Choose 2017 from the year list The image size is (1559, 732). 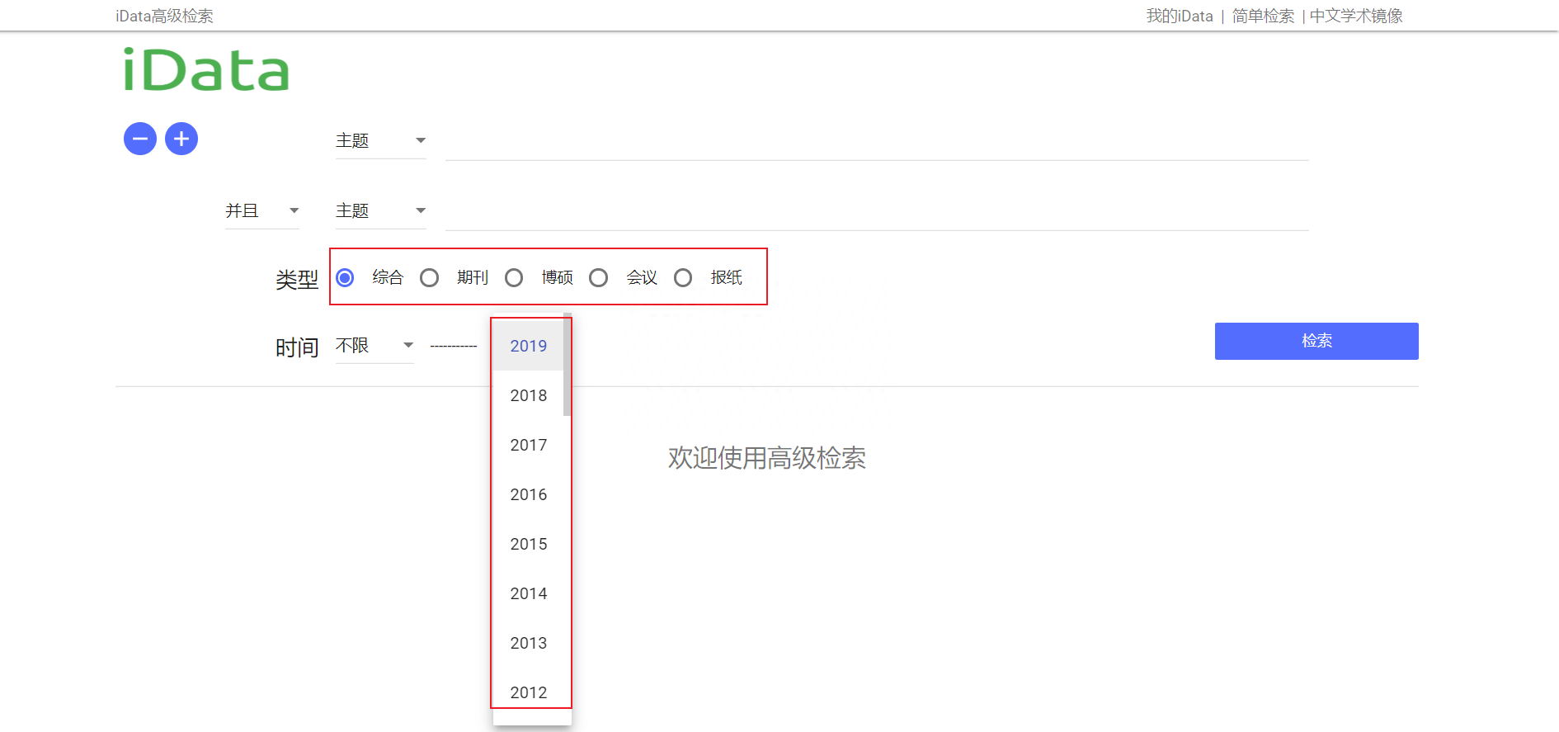pos(528,445)
